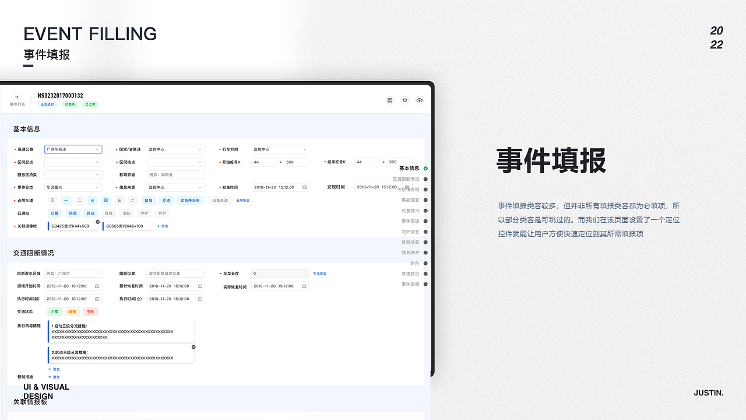Open the 服务区桥梁 dropdown
This screenshot has width=746, height=420.
coord(73,174)
